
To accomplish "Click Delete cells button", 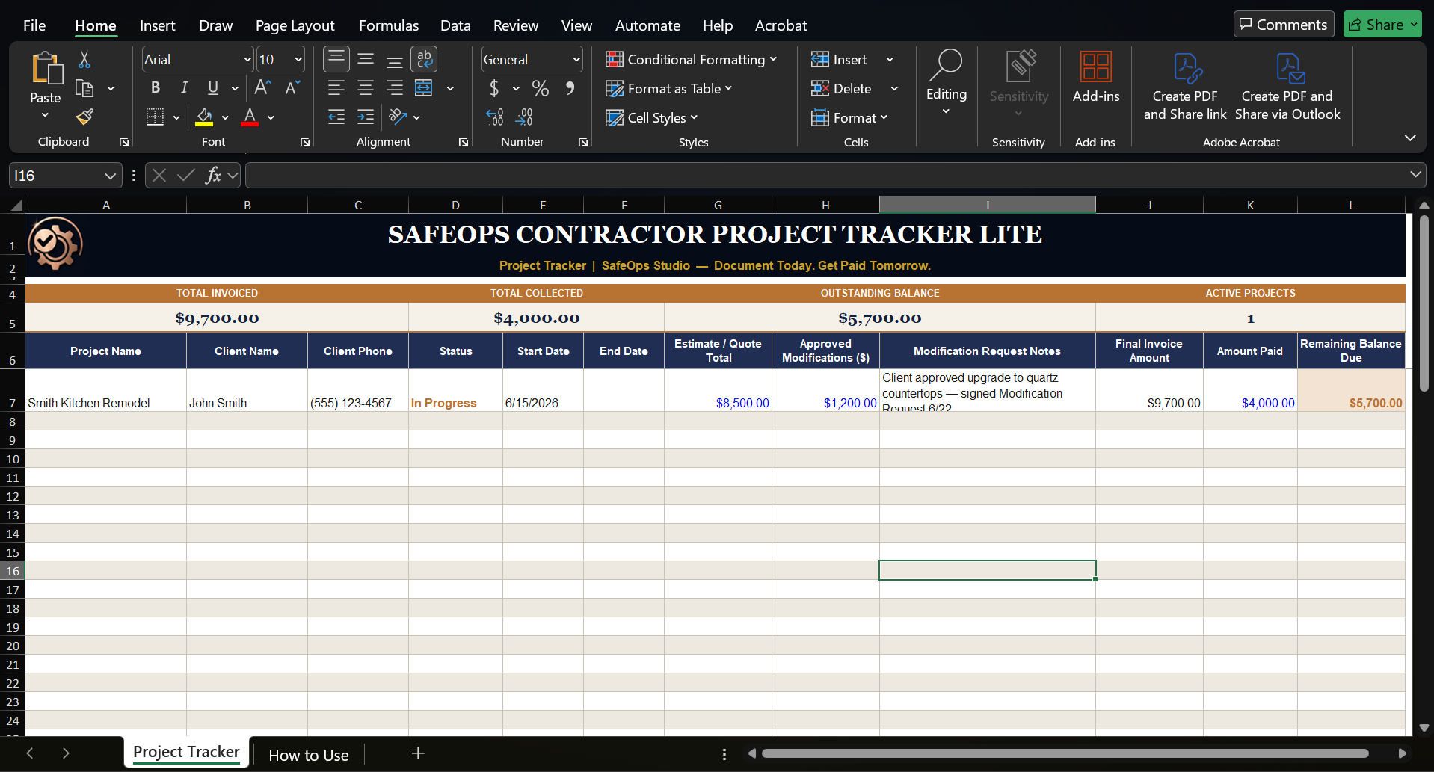I will point(842,88).
